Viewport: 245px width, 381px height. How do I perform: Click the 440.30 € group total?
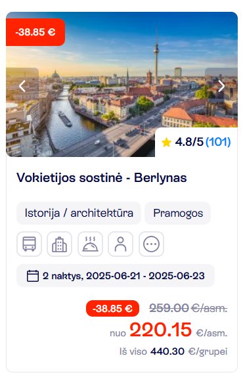[167, 351]
